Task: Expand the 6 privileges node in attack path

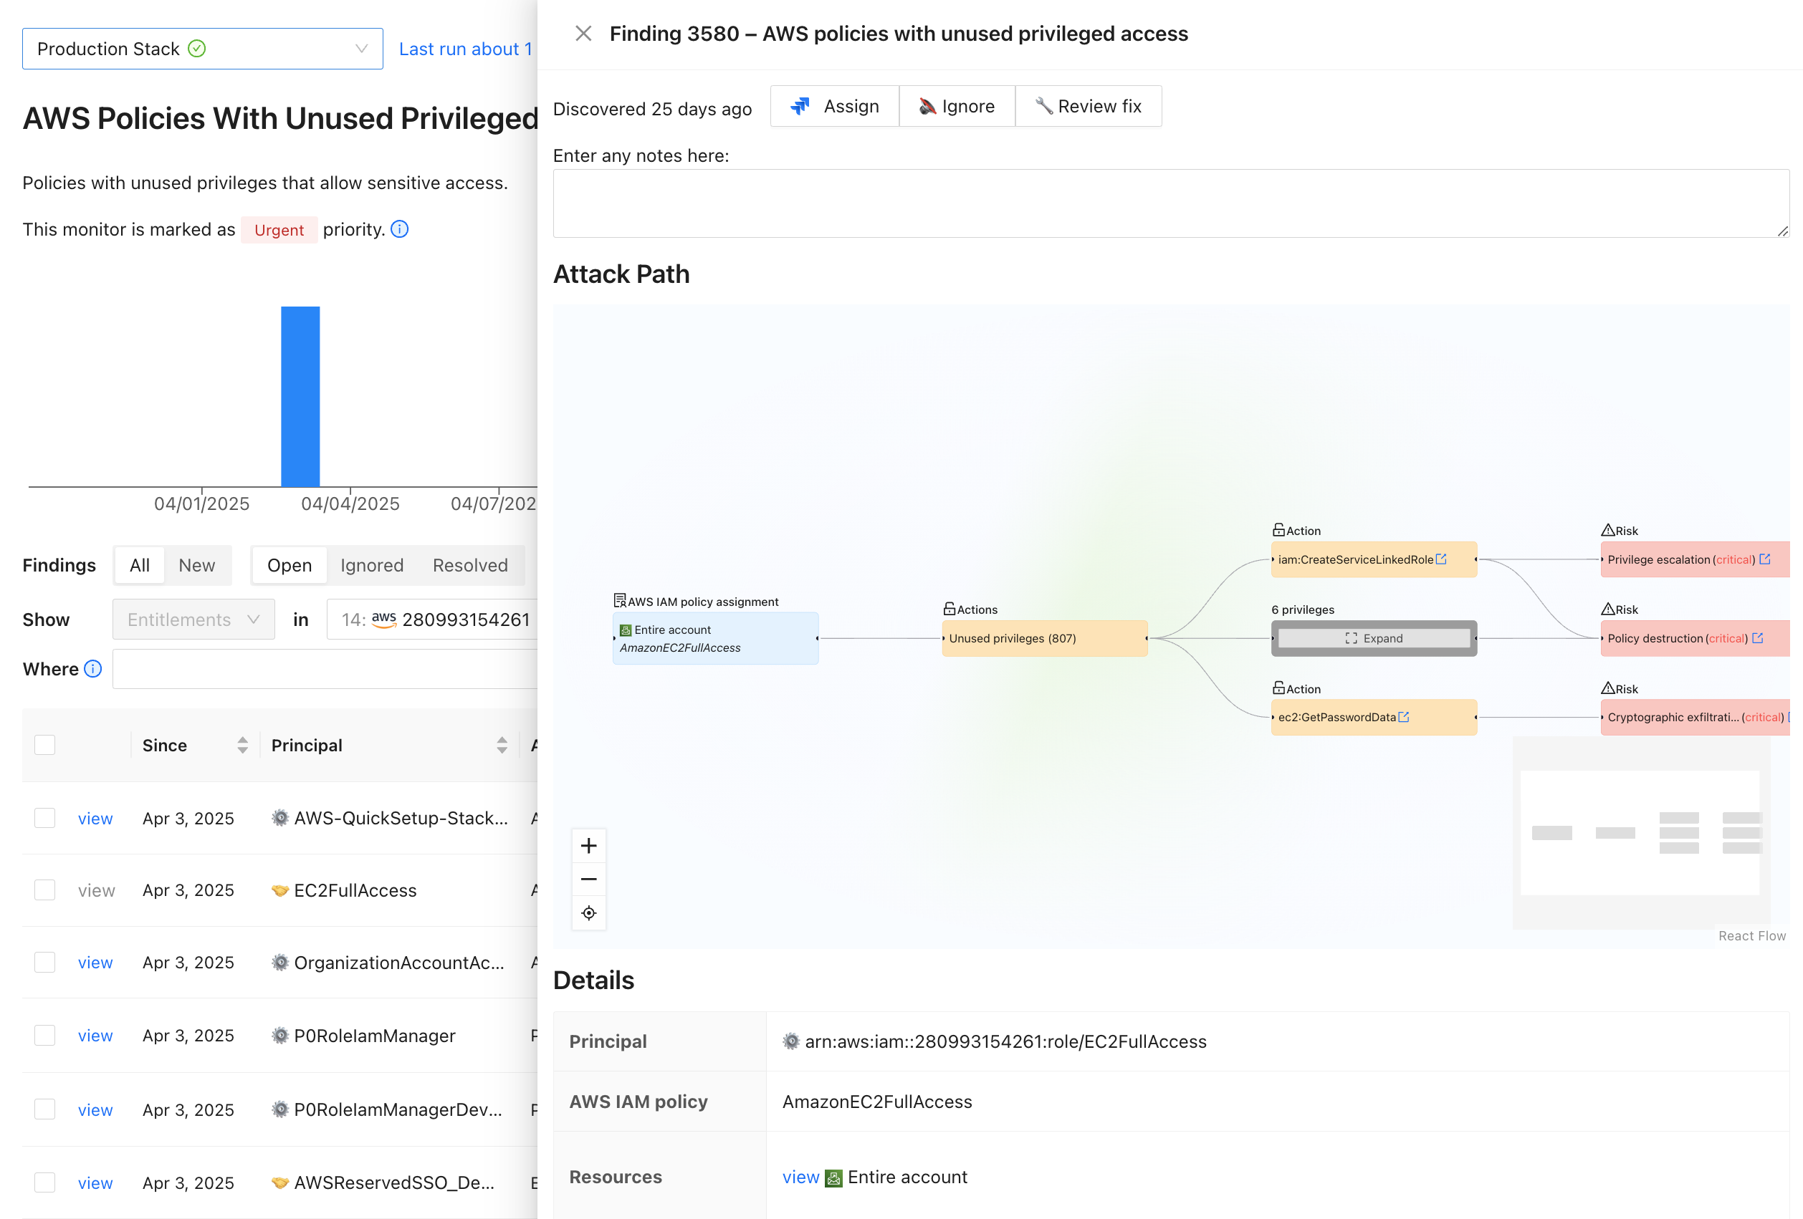Action: point(1374,637)
